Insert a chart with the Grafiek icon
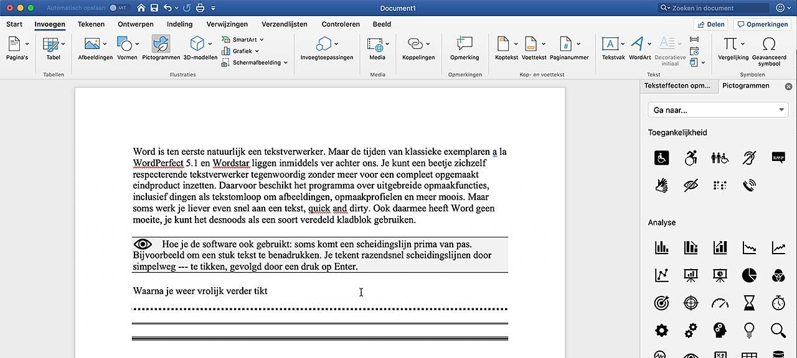 [241, 50]
